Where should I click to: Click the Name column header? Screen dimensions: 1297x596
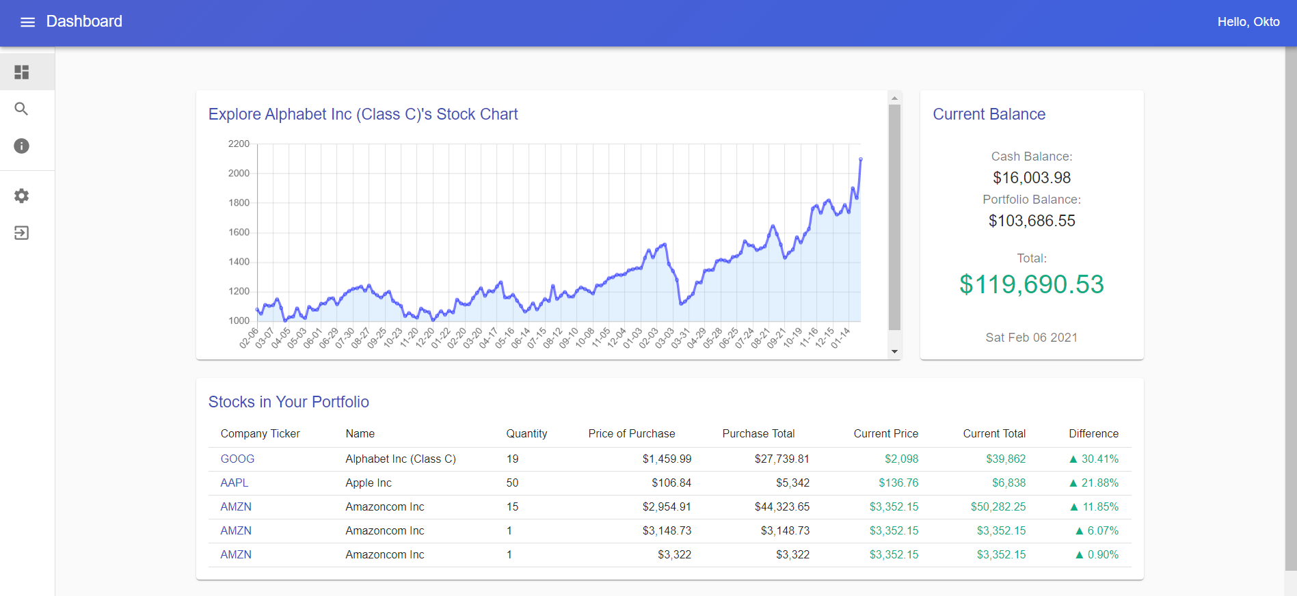click(360, 434)
